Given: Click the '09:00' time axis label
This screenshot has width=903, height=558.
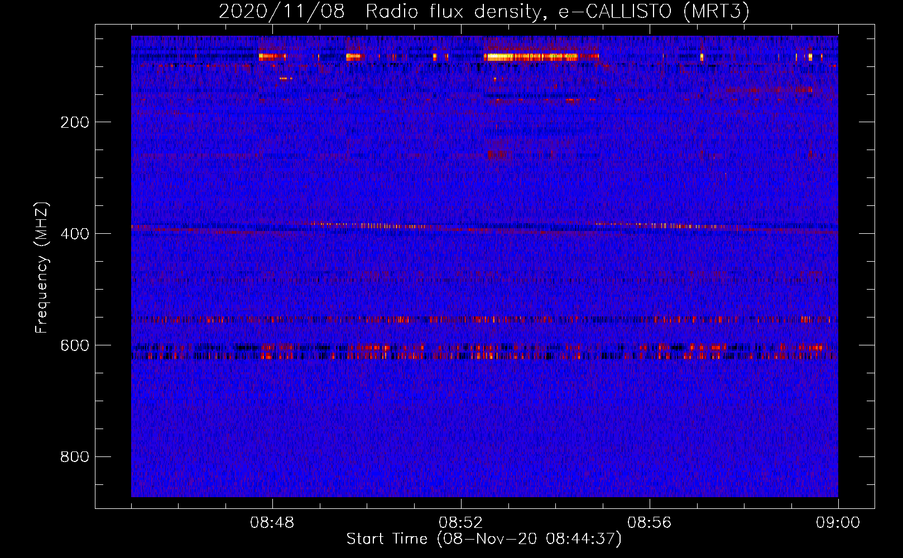Looking at the screenshot, I should coord(838,523).
